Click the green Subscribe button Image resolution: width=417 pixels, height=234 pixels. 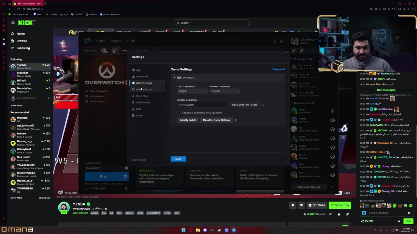340,205
